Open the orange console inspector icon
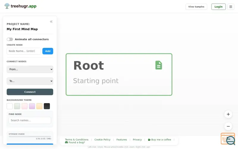Screen dimensions: 238x149 coord(228,139)
